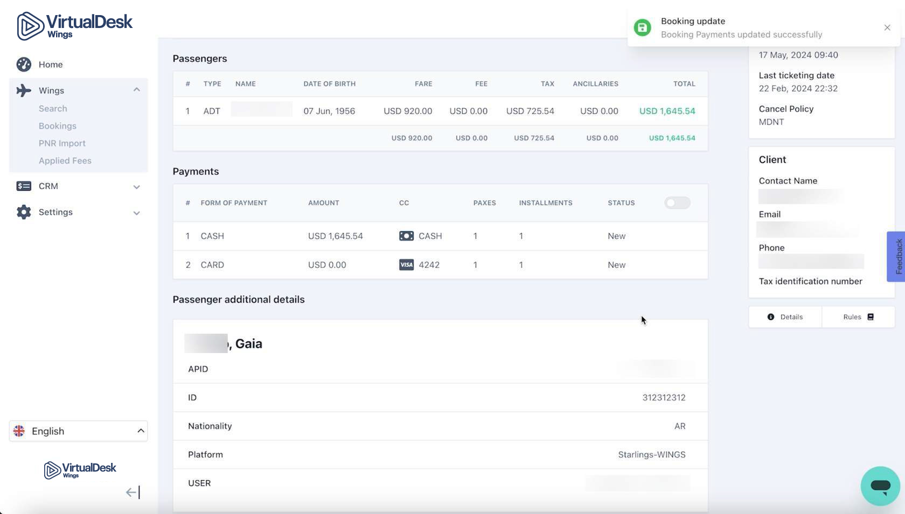Click the Details button
Image resolution: width=905 pixels, height=514 pixels.
(x=785, y=317)
